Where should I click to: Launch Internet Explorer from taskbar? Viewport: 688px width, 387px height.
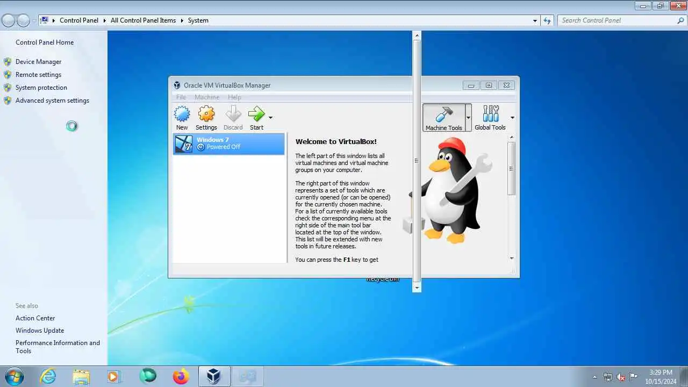(x=48, y=376)
